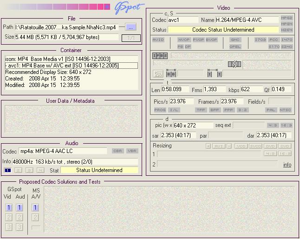The image size is (300, 239).
Task: Open the info link in Resizing
Action: click(x=287, y=165)
